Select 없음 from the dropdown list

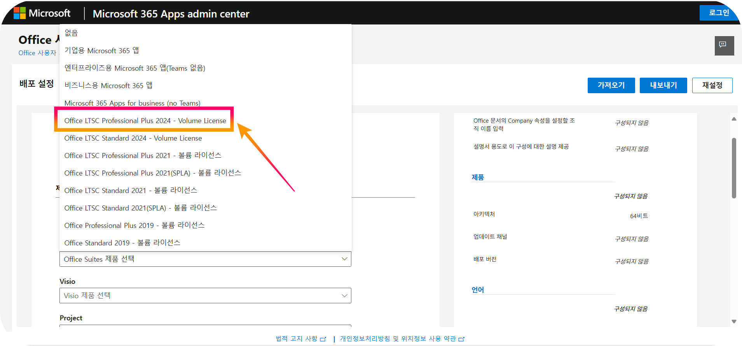point(205,33)
